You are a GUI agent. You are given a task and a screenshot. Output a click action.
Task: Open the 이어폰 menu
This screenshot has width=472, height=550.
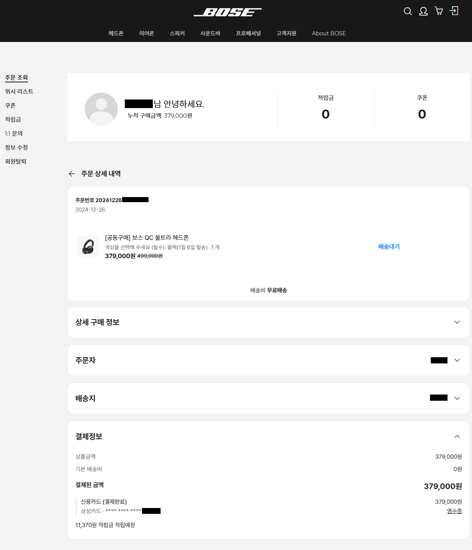[x=147, y=33]
